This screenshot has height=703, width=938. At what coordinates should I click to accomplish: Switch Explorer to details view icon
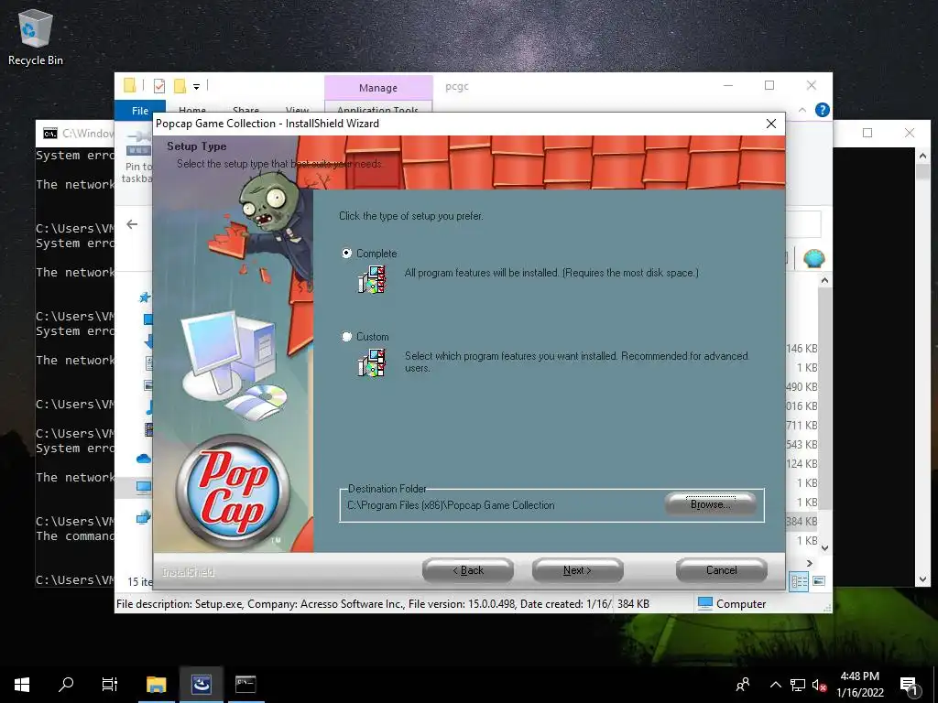(x=799, y=581)
